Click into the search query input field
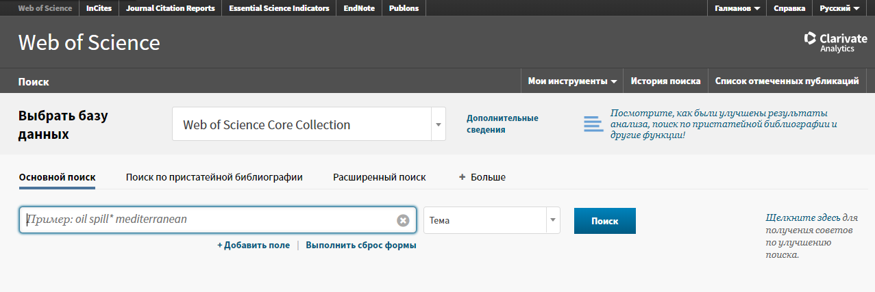Viewport: 875px width, 292px height. pos(206,220)
